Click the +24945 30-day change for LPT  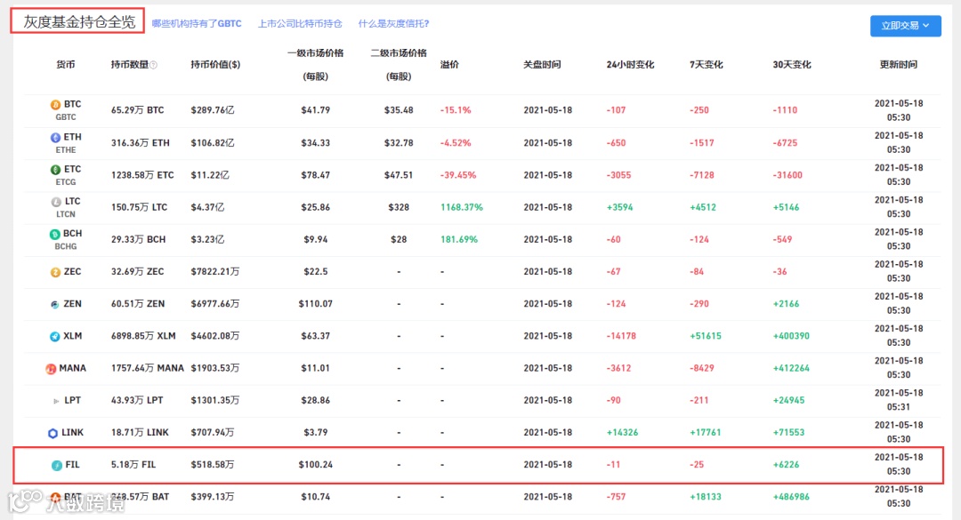788,401
